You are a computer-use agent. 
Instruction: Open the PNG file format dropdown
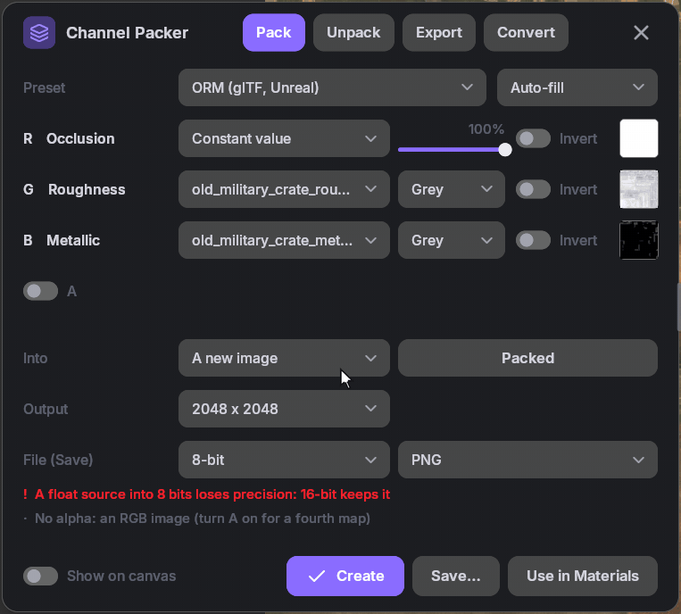[x=527, y=460]
